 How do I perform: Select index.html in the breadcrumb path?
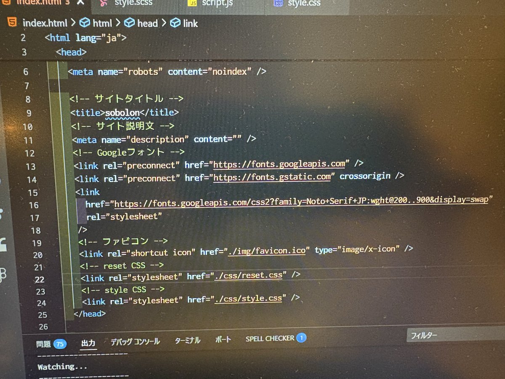pyautogui.click(x=45, y=23)
